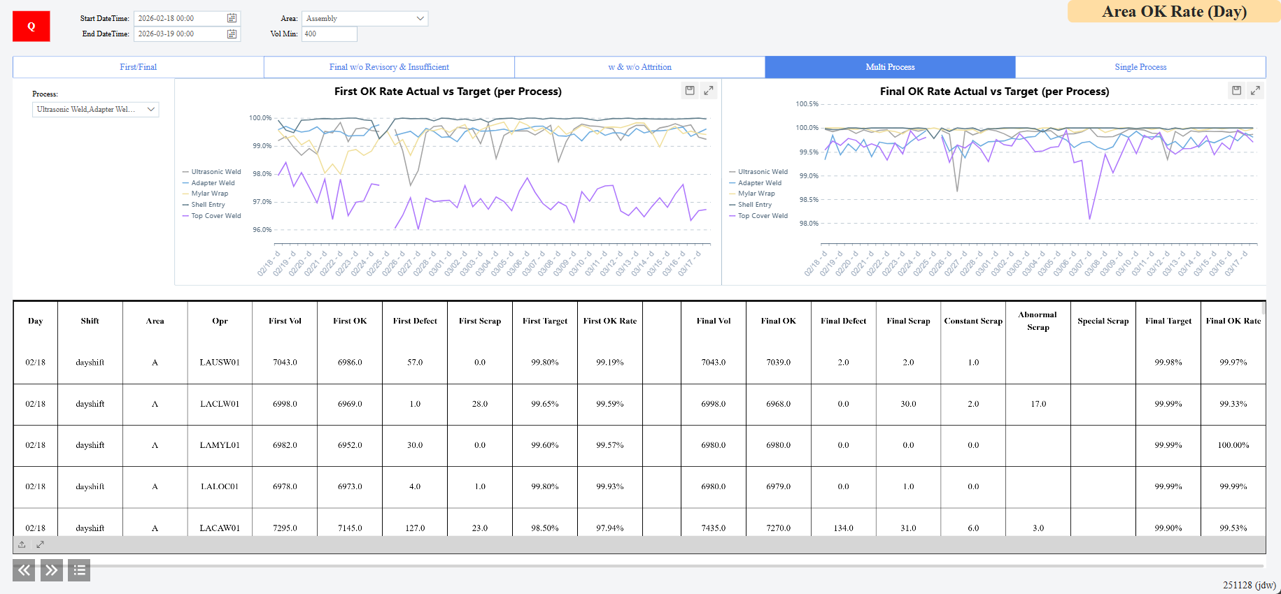Save the First OK Rate chart image

coord(690,90)
